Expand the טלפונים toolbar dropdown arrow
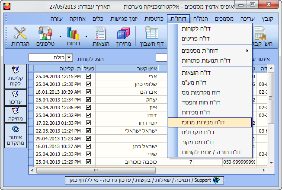This screenshot has width=282, height=190. 60,36
